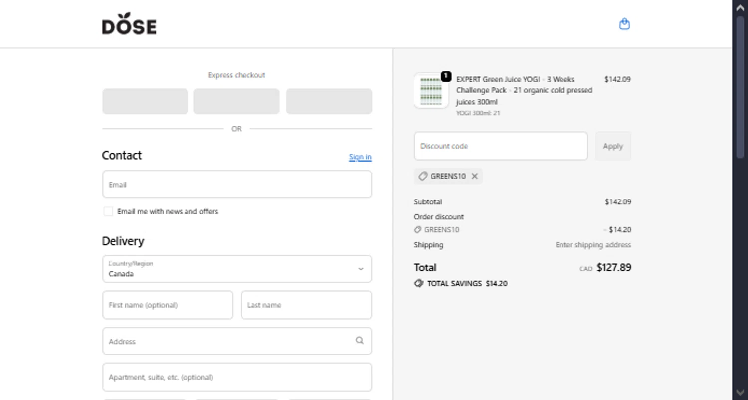
Task: Focus the Last name field
Action: (306, 305)
